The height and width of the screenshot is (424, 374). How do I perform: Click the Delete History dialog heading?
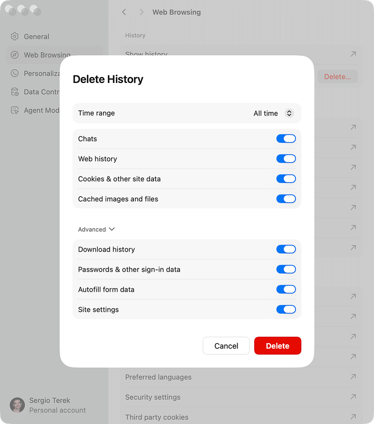point(108,79)
